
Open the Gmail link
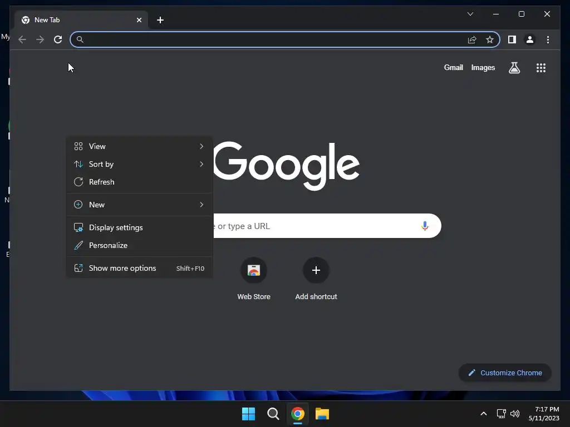click(453, 67)
